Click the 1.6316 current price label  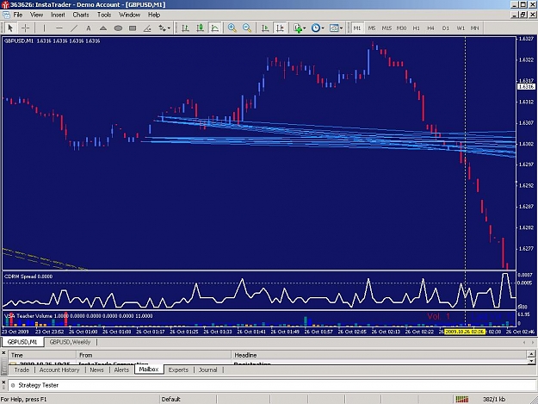tap(526, 86)
